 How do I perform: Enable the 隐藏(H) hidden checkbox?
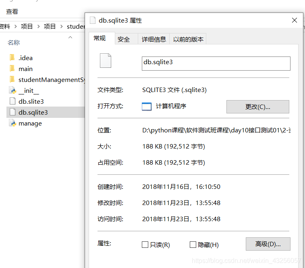(193, 245)
